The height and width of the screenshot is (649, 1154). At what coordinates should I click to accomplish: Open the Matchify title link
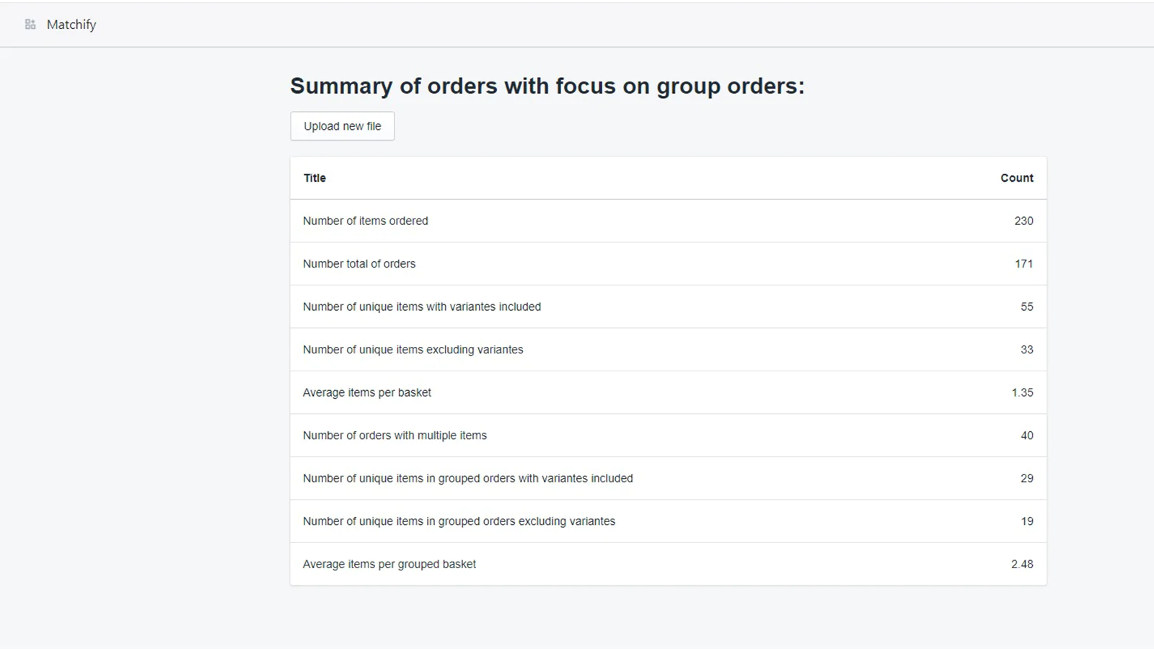[x=71, y=25]
